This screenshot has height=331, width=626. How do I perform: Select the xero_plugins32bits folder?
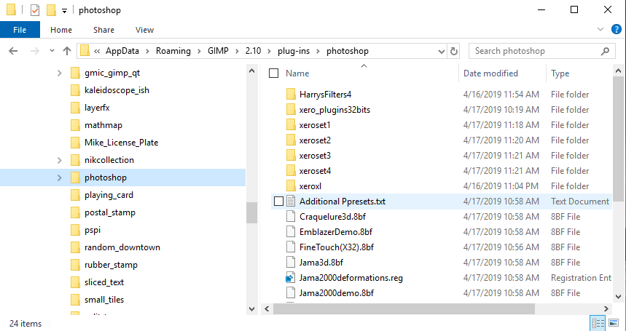[334, 110]
